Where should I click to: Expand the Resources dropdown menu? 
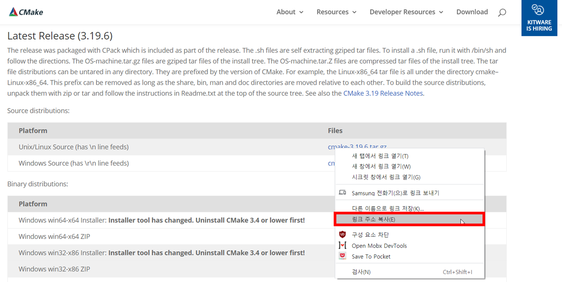tap(336, 12)
